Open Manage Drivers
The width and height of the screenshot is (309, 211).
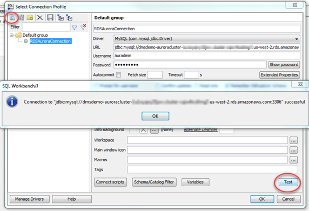29,199
